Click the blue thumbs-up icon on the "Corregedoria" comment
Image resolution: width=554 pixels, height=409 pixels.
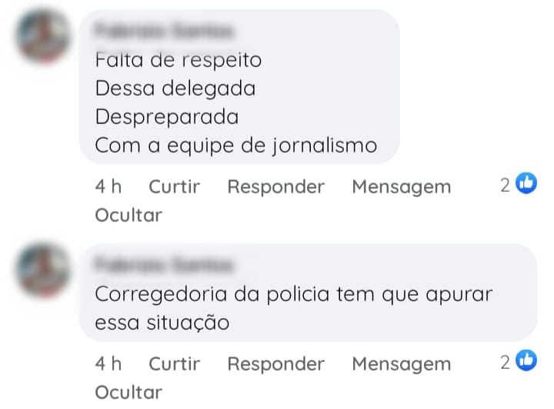tap(526, 360)
